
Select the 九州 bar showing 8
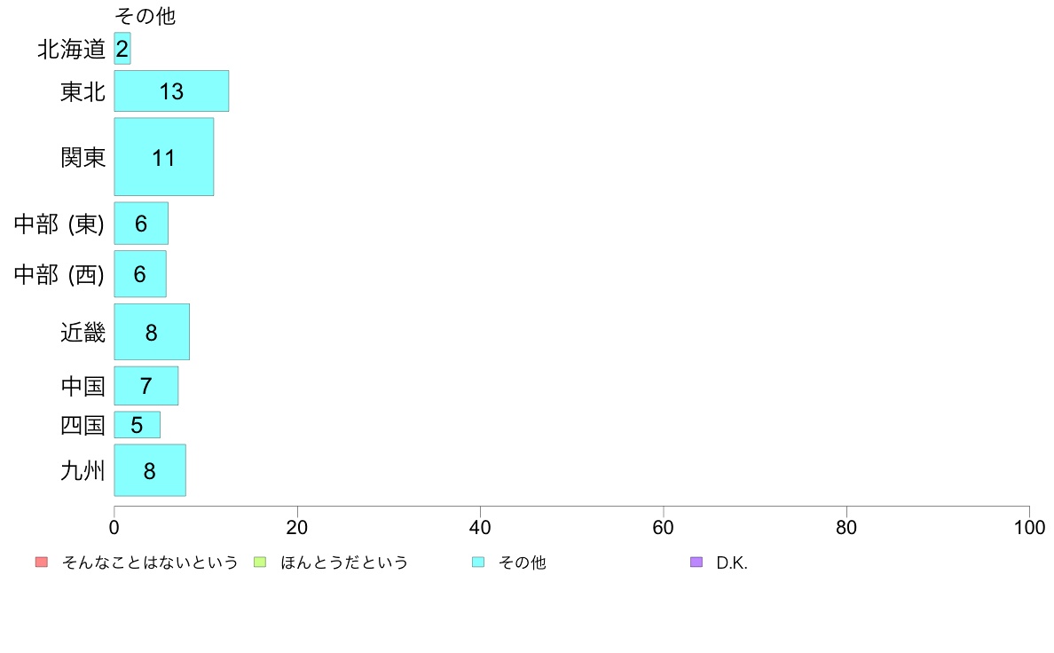click(150, 470)
